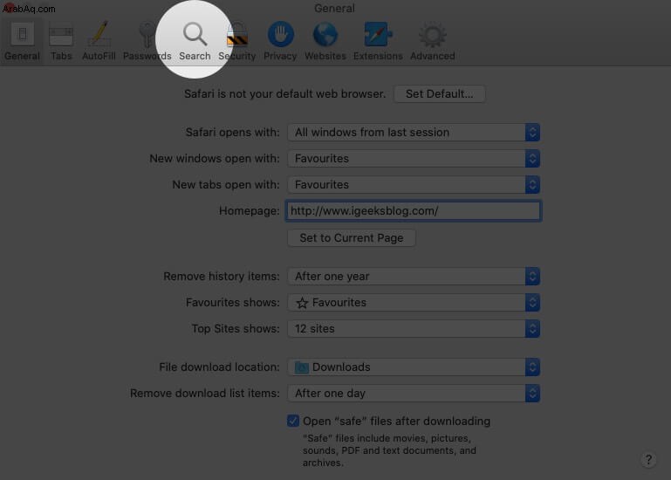
Task: Open the Top Sites shows dropdown
Action: [x=414, y=328]
